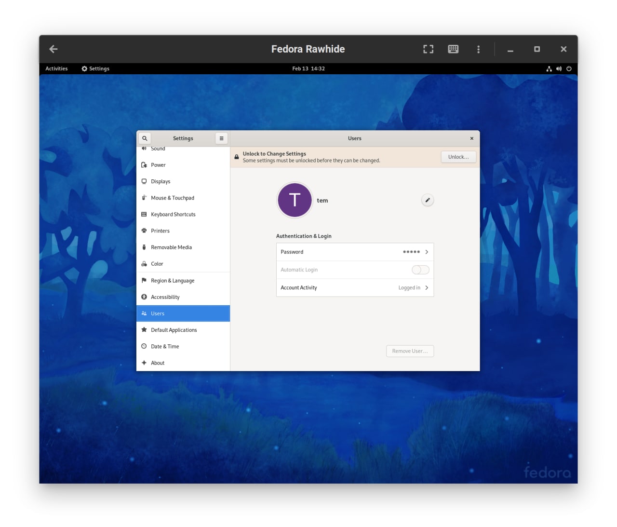Image resolution: width=617 pixels, height=527 pixels.
Task: Go to Accessibility settings
Action: [183, 297]
